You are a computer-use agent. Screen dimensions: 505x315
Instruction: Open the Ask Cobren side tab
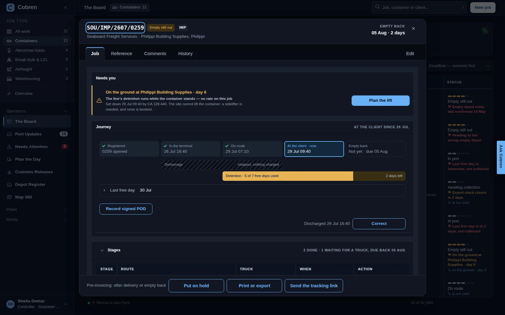(x=501, y=157)
